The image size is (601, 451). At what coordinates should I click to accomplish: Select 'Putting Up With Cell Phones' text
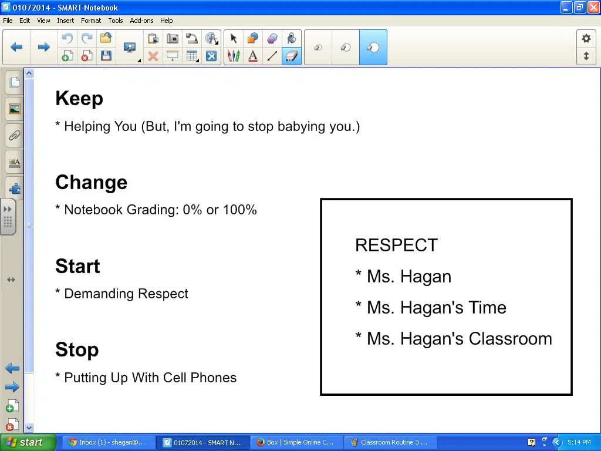coord(150,378)
